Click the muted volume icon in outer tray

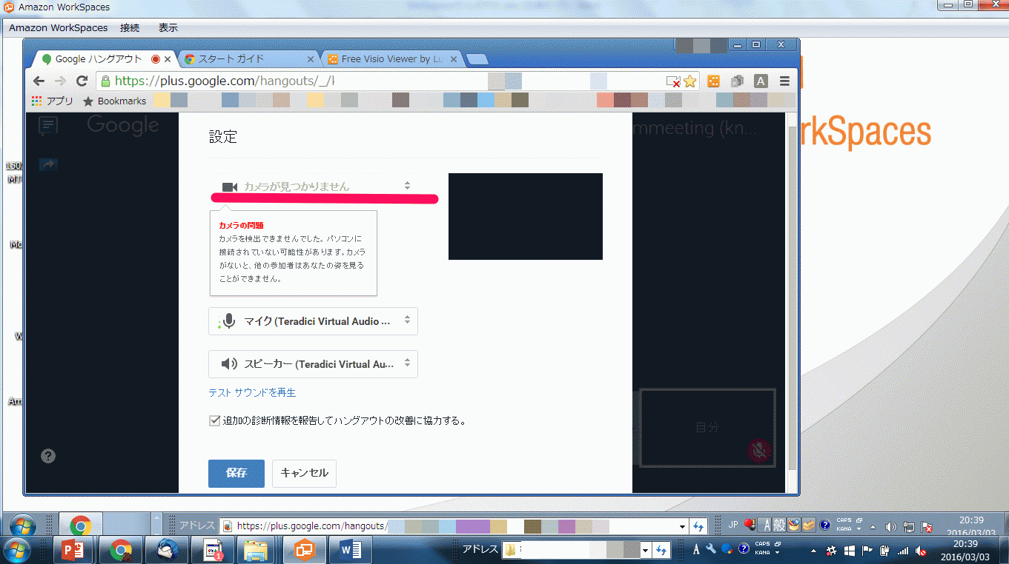click(921, 551)
